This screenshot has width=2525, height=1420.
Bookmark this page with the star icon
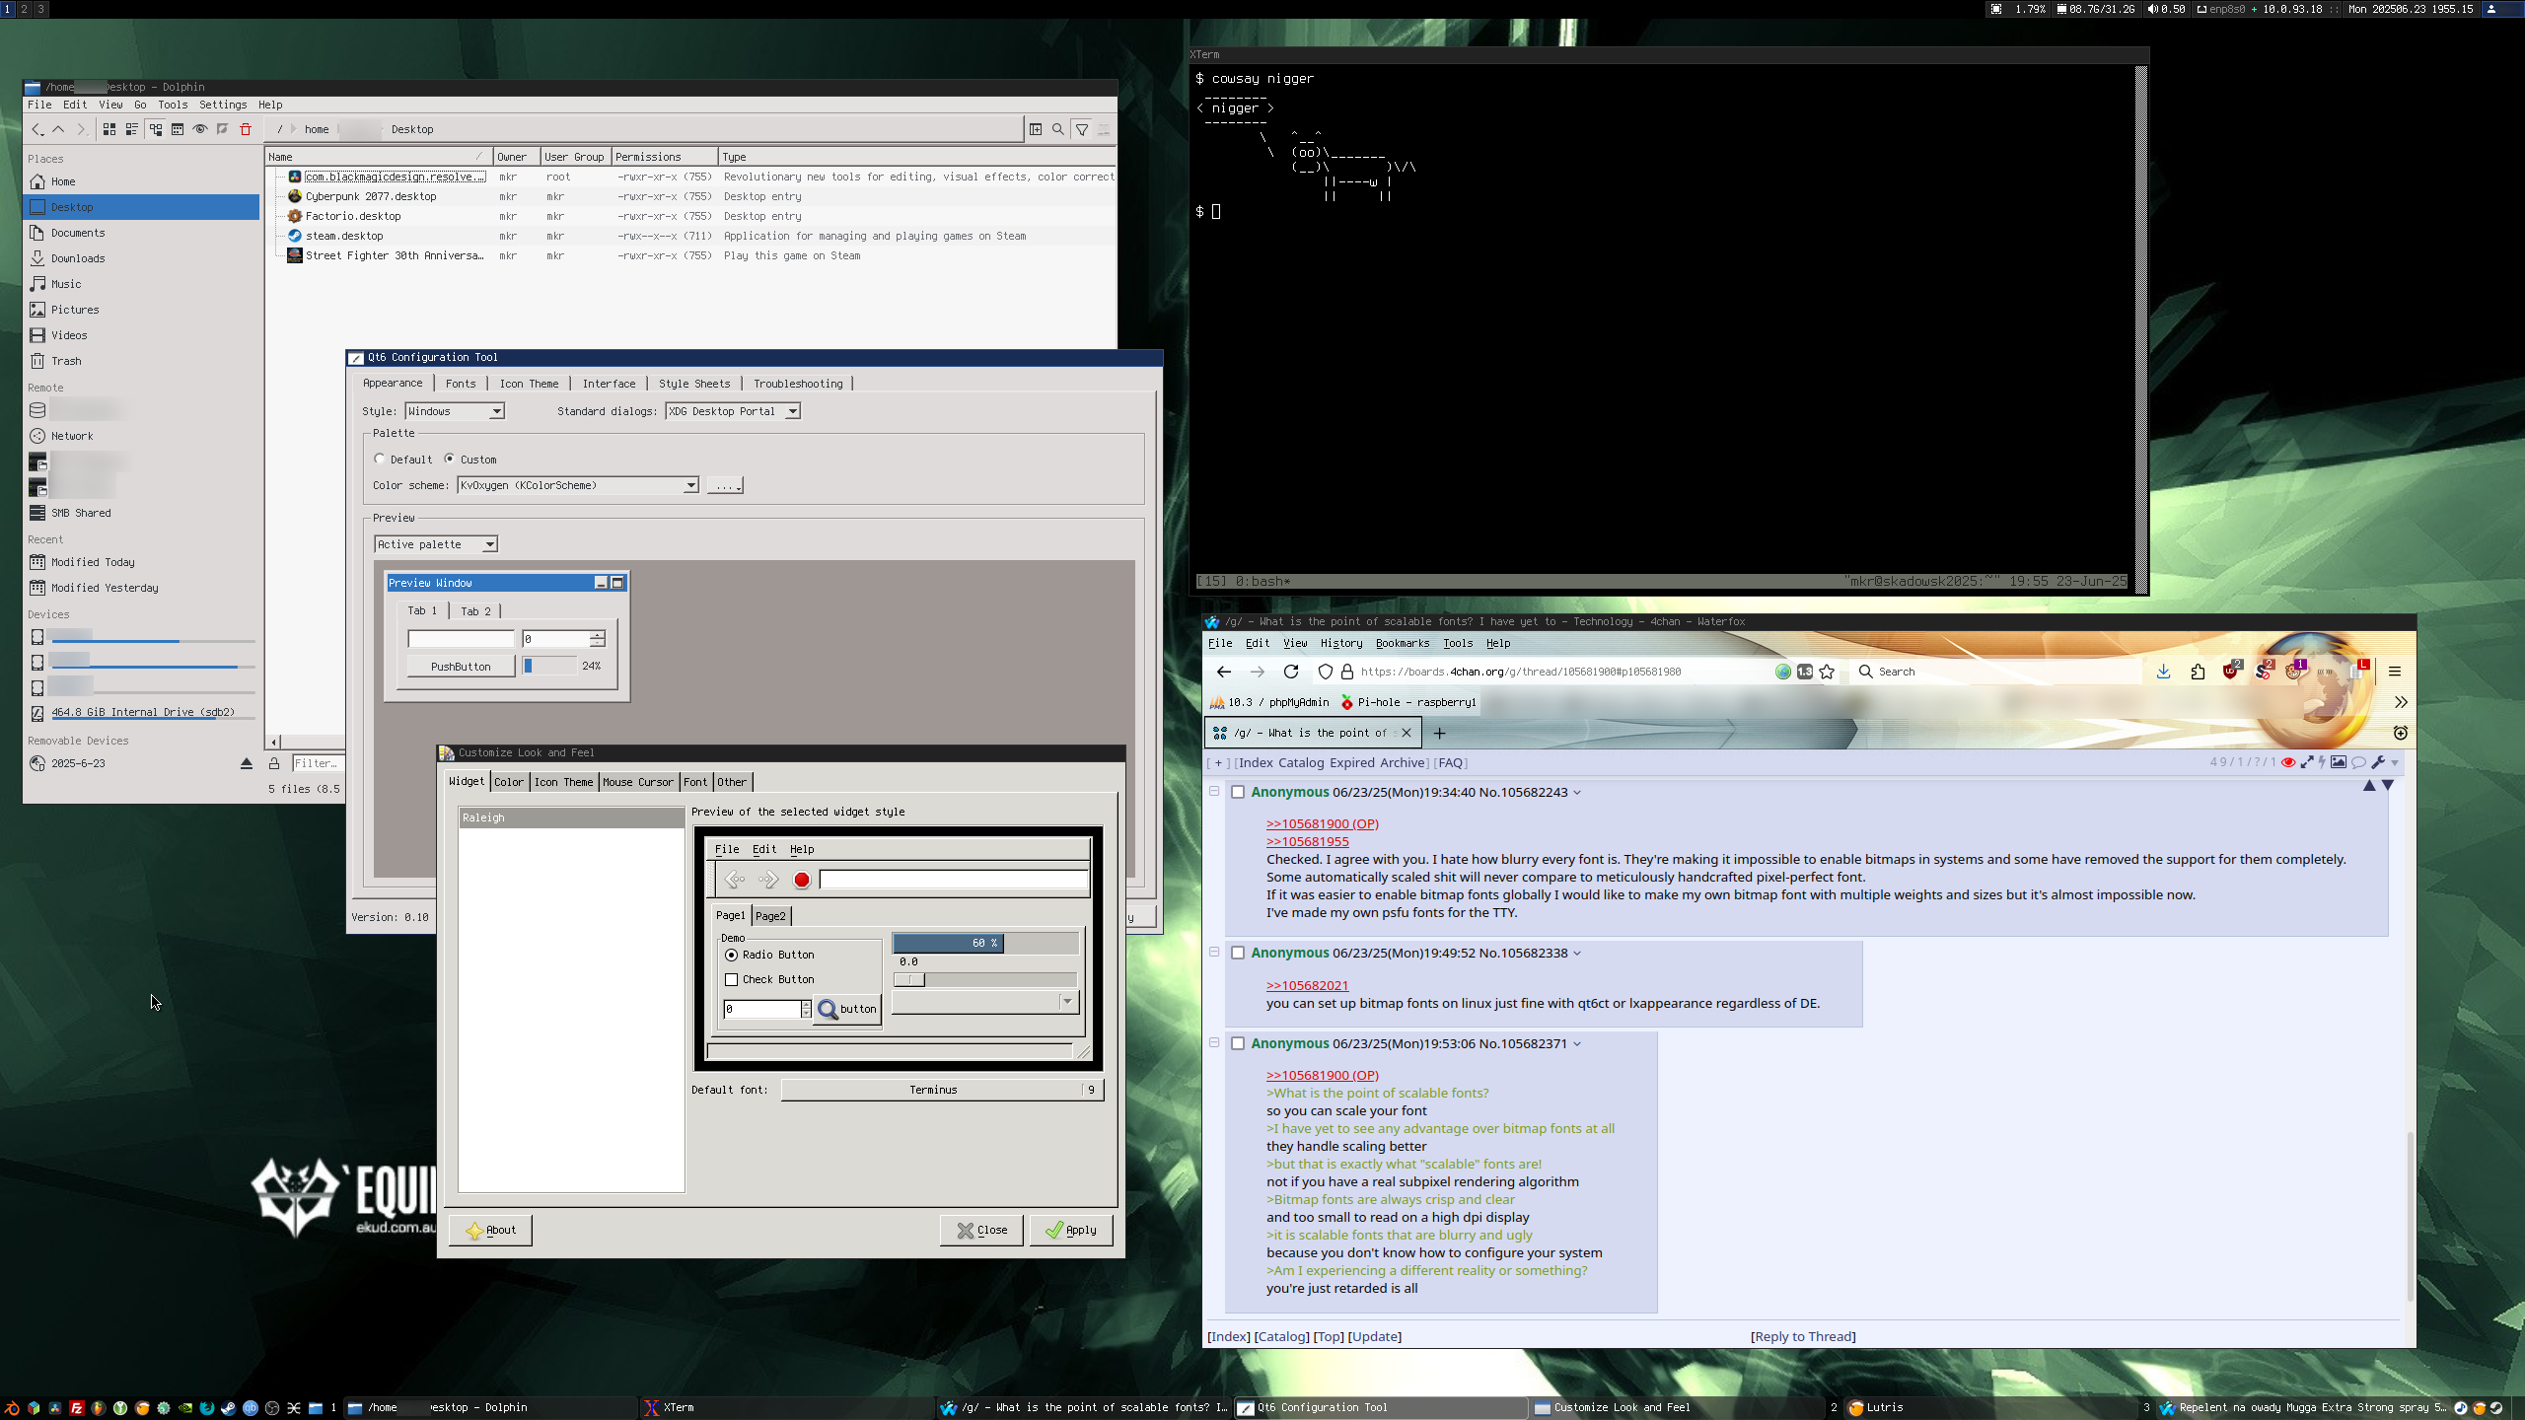(x=1827, y=672)
